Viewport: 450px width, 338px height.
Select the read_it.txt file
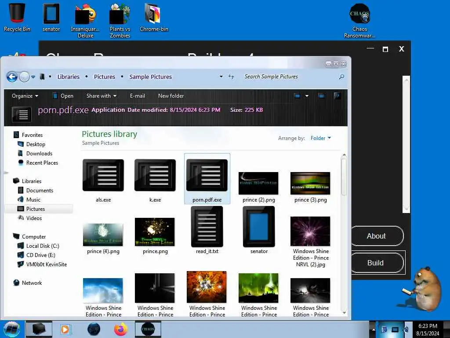click(x=207, y=230)
